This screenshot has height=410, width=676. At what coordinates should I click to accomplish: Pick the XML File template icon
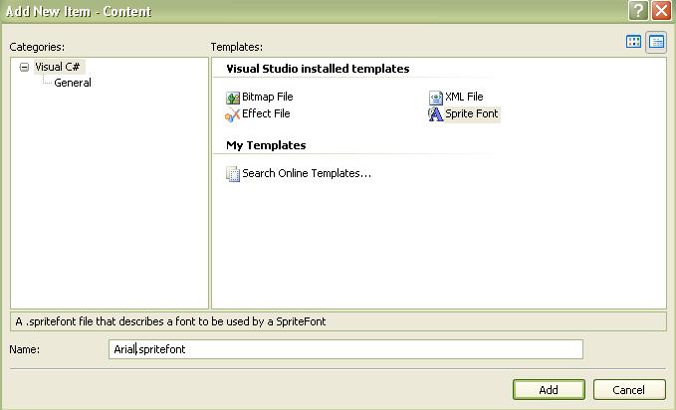click(x=436, y=98)
